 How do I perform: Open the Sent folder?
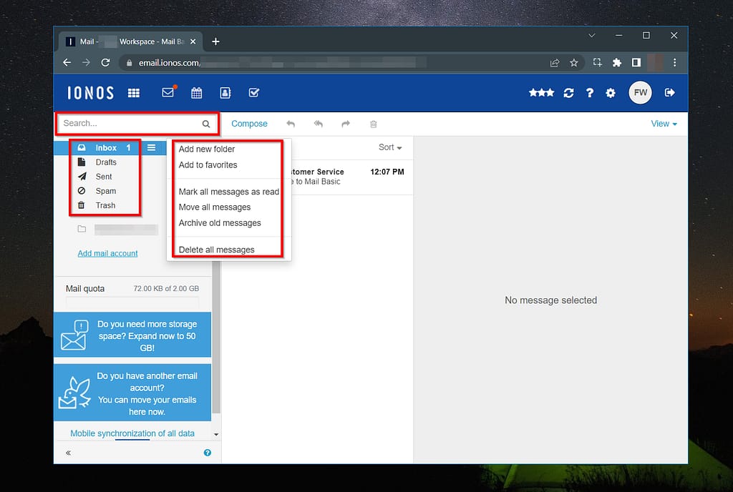(103, 177)
